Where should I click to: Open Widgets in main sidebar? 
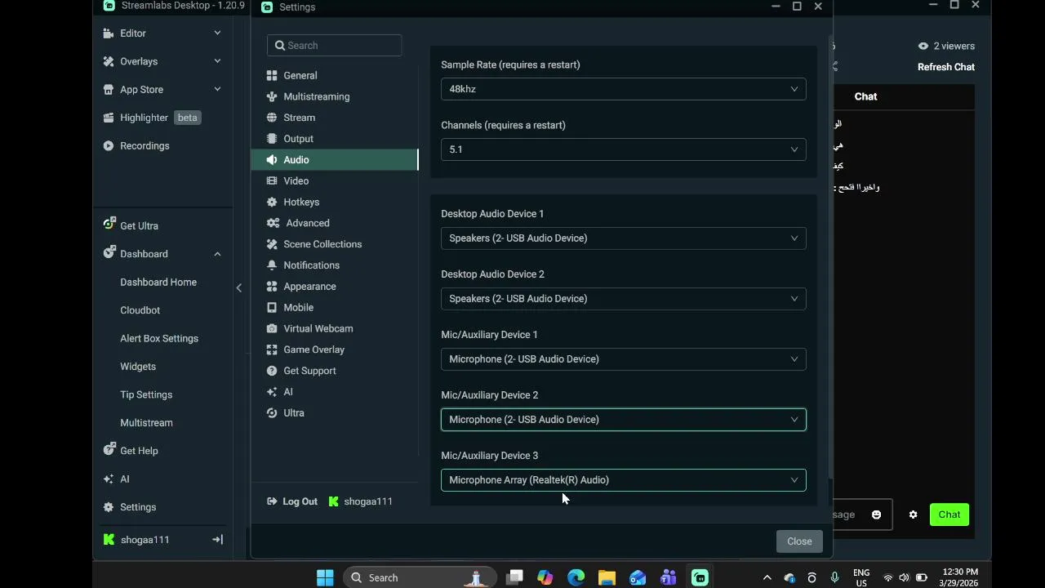[138, 367]
